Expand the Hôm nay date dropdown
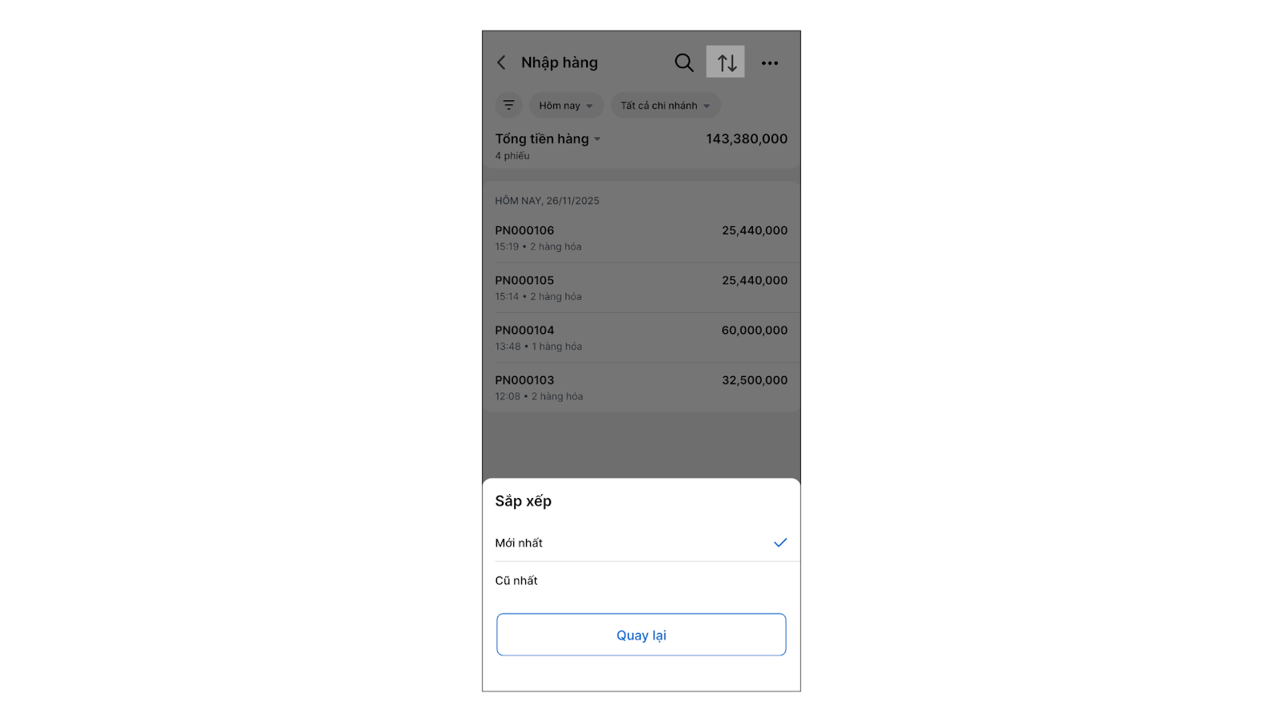Viewport: 1283px width, 722px height. (566, 105)
